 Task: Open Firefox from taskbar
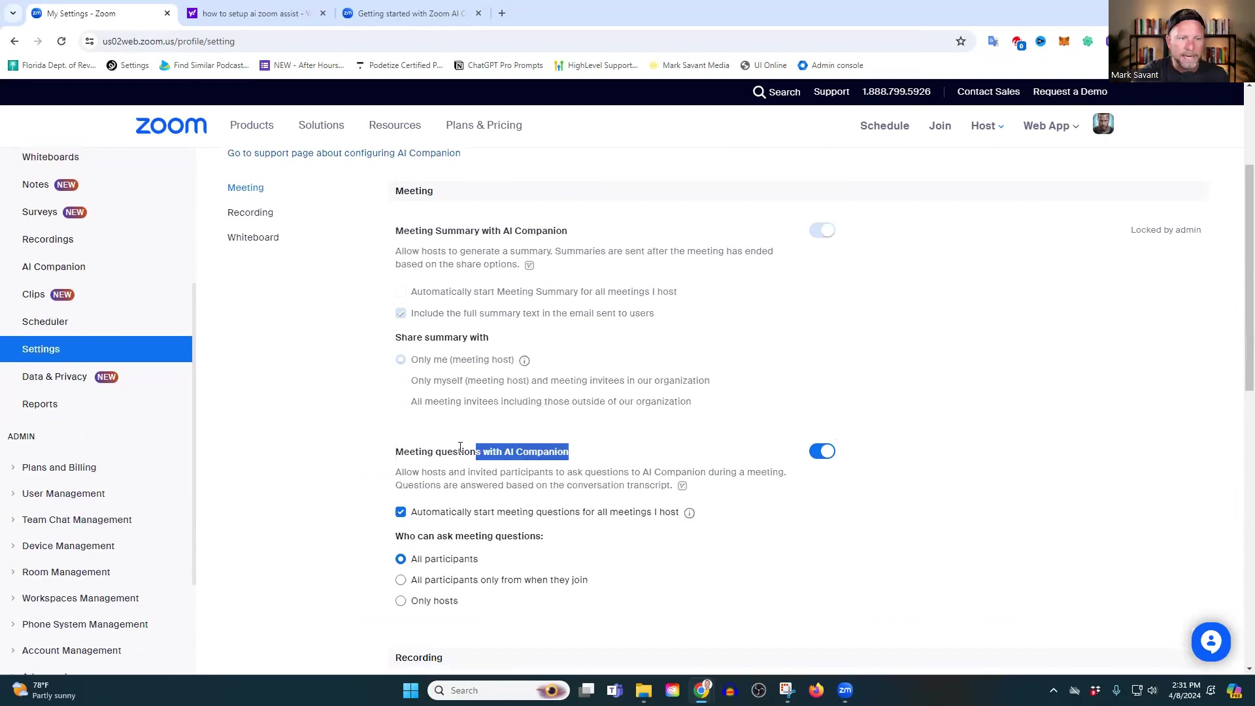click(x=816, y=690)
